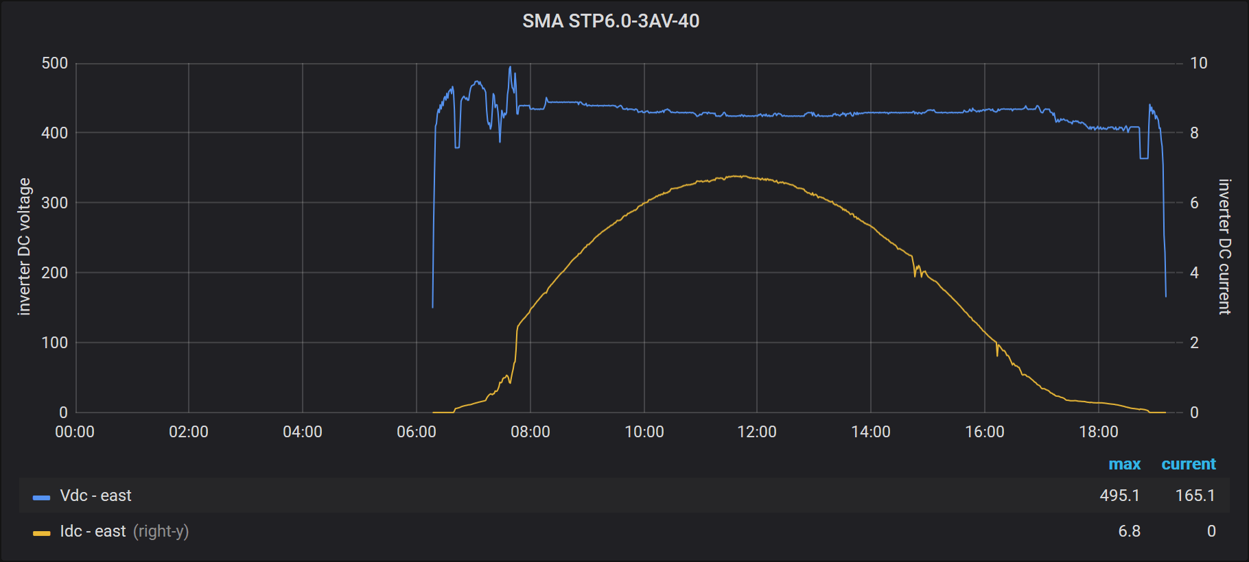Click the 04:00 time axis tick

pyautogui.click(x=303, y=432)
